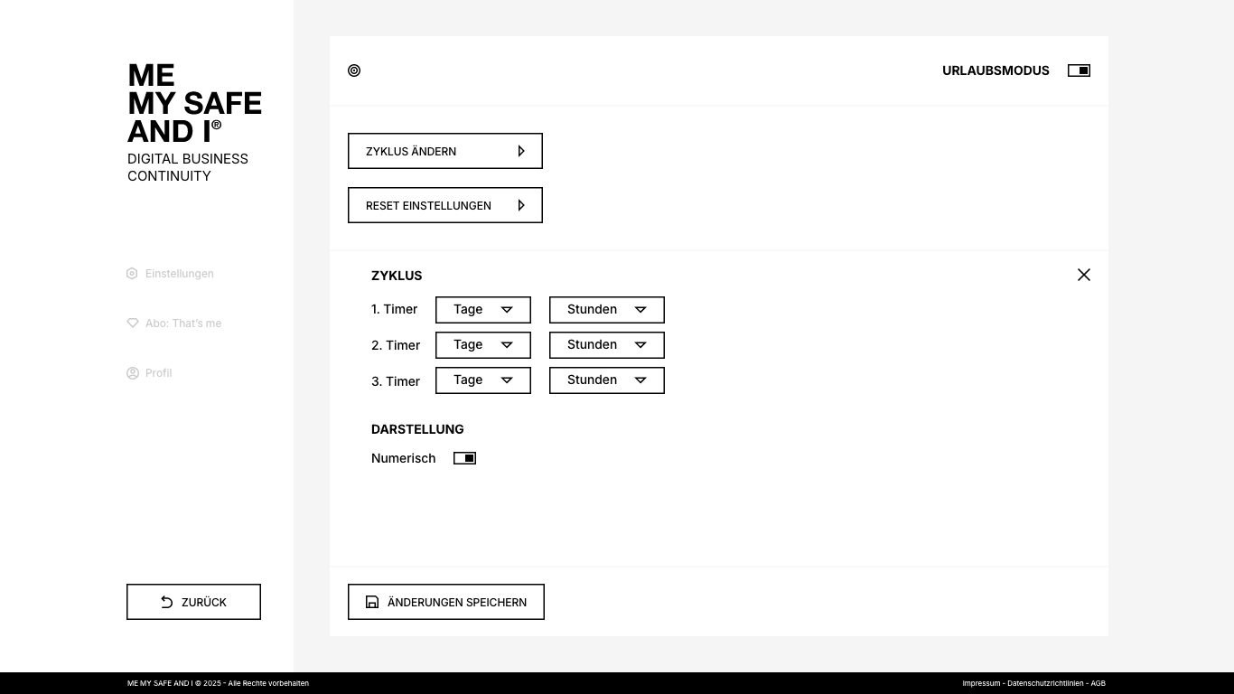1234x694 pixels.
Task: Click the Me My Safe And I logo
Action: (194, 104)
